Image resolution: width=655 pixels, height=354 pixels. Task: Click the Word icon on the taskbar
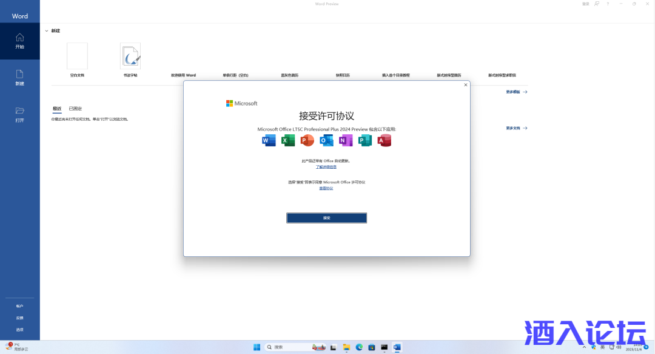[x=397, y=347]
